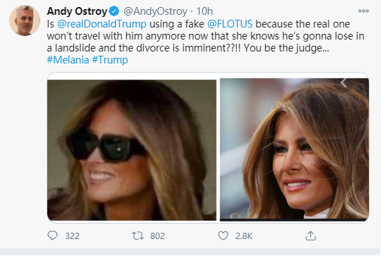Open the @realDonaldTrump mention link
The height and width of the screenshot is (256, 383).
[x=102, y=24]
